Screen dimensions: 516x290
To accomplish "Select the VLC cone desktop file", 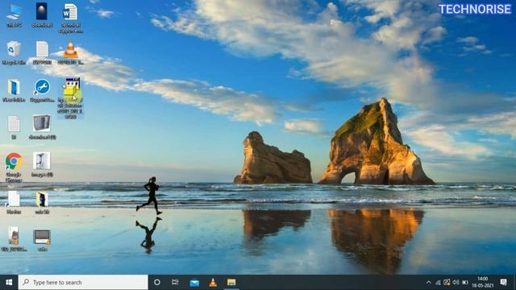I will pyautogui.click(x=70, y=52).
